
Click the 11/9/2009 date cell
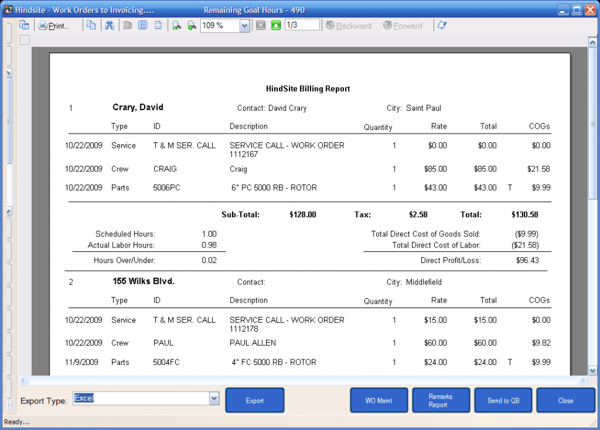click(82, 362)
